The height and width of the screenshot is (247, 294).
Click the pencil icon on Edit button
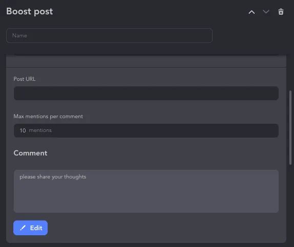(23, 228)
